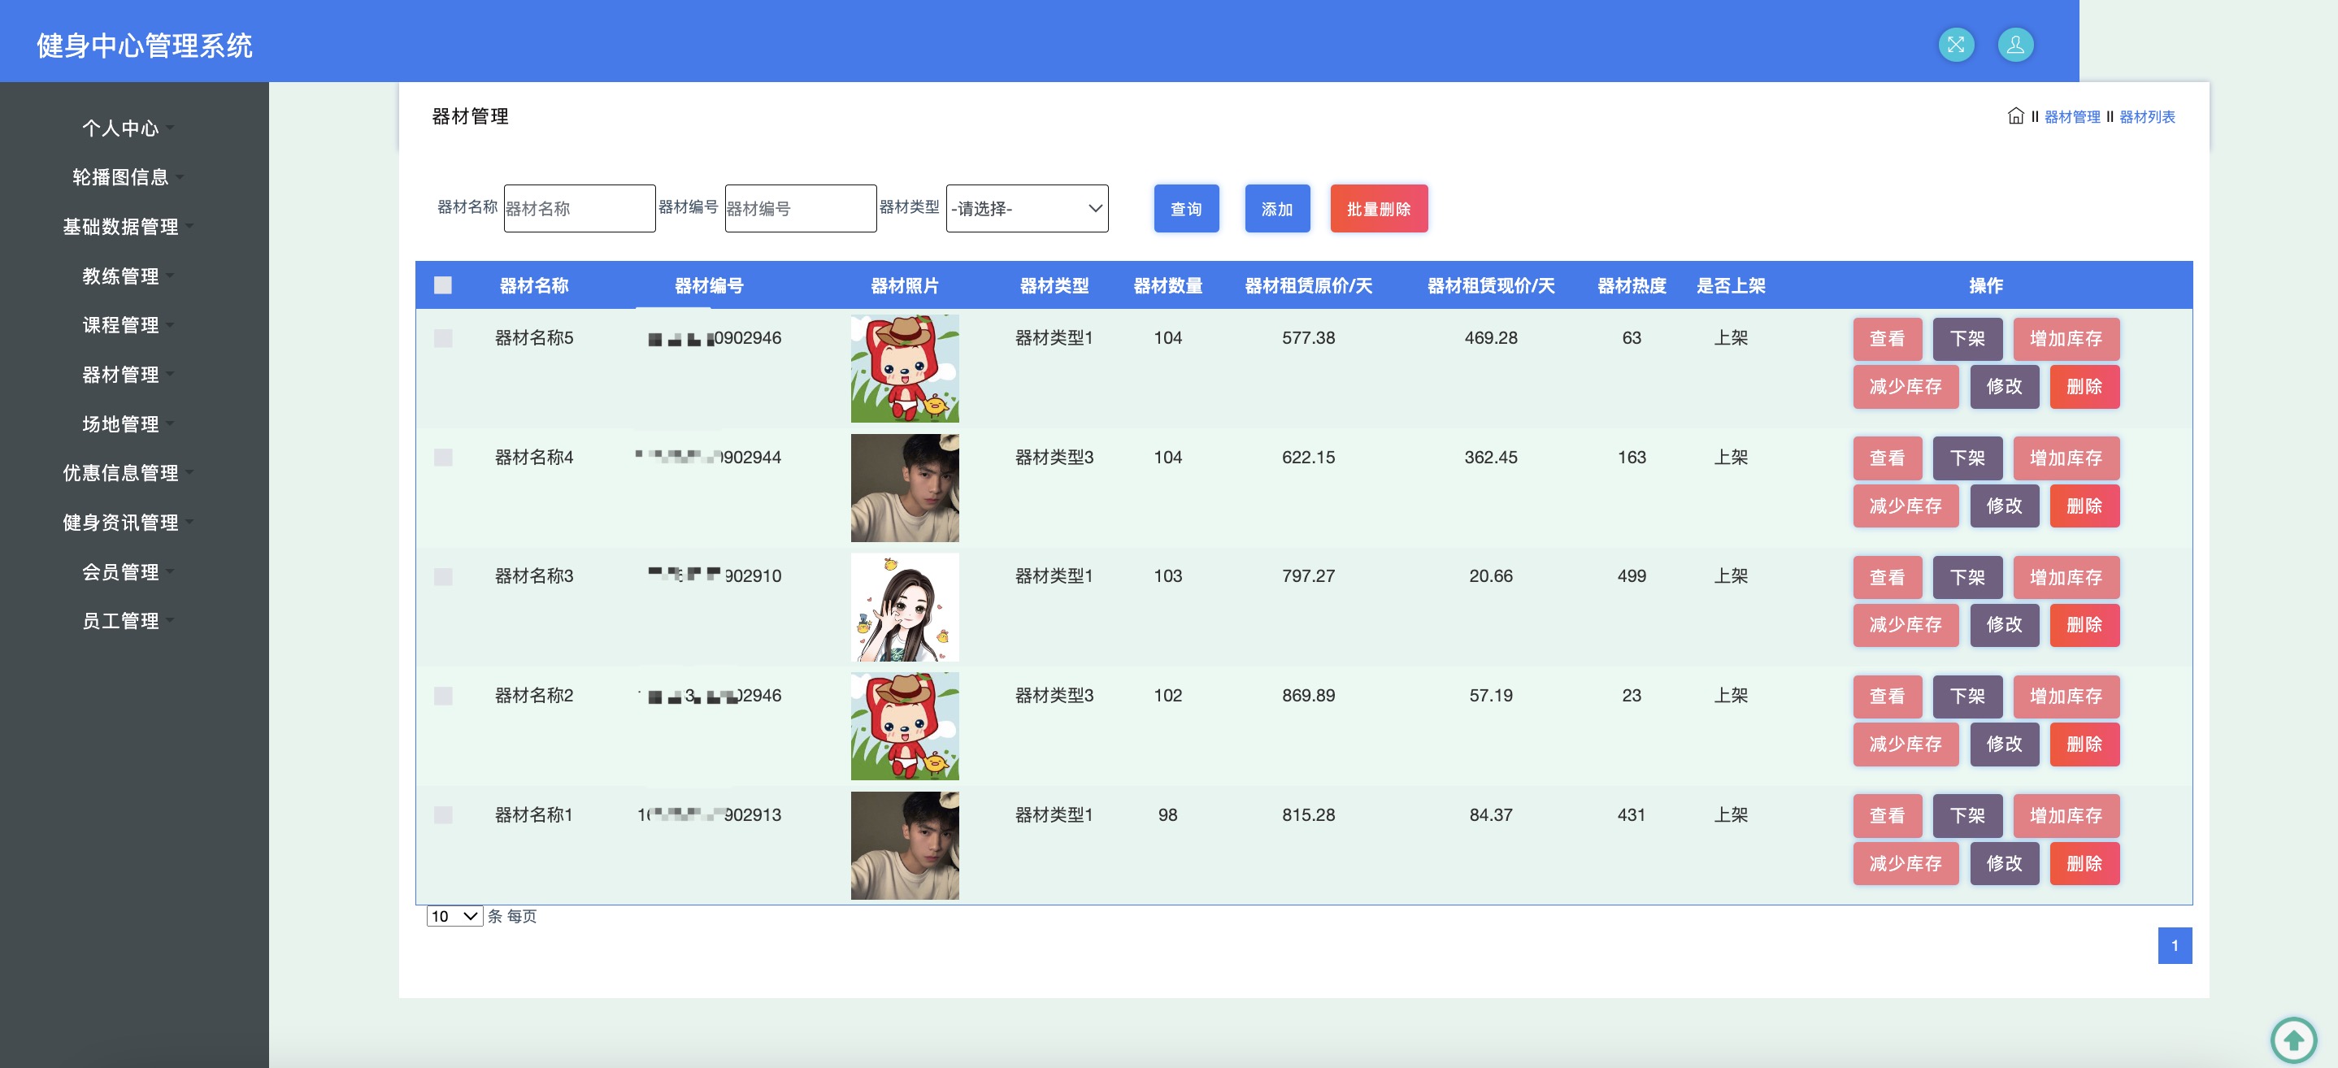Expand 课程管理 sidebar menu

point(127,325)
